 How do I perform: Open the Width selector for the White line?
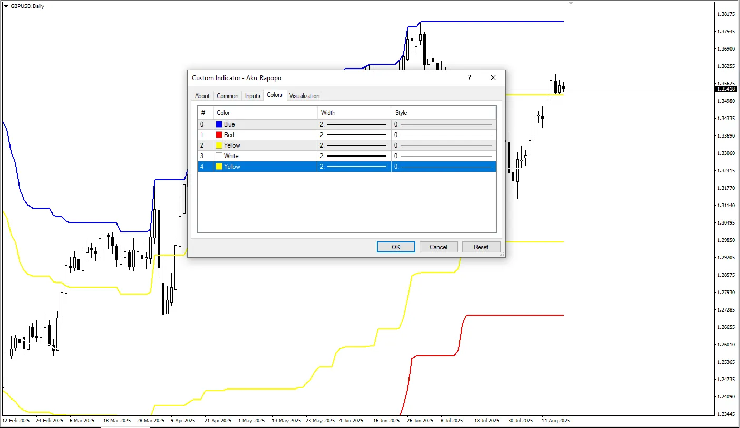pyautogui.click(x=354, y=156)
